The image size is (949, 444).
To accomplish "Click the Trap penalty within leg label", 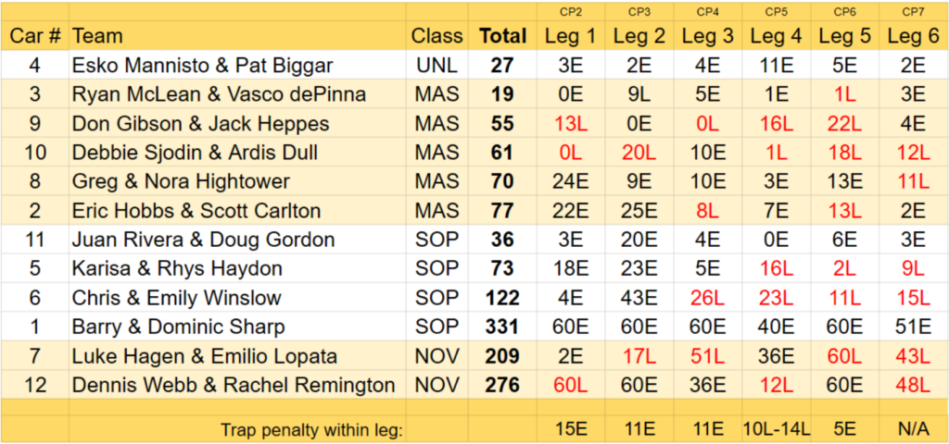I will [311, 430].
